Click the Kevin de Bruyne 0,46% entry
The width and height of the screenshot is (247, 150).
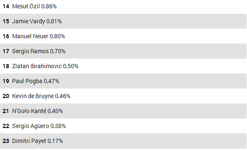[123, 96]
